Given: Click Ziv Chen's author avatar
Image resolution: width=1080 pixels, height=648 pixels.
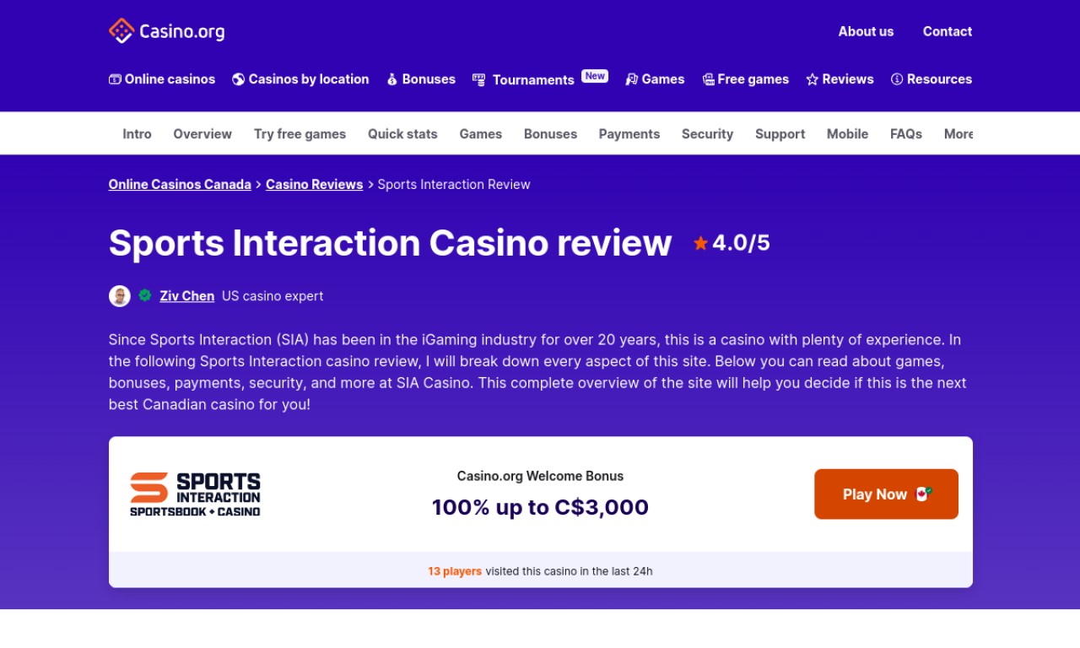Looking at the screenshot, I should pyautogui.click(x=120, y=296).
